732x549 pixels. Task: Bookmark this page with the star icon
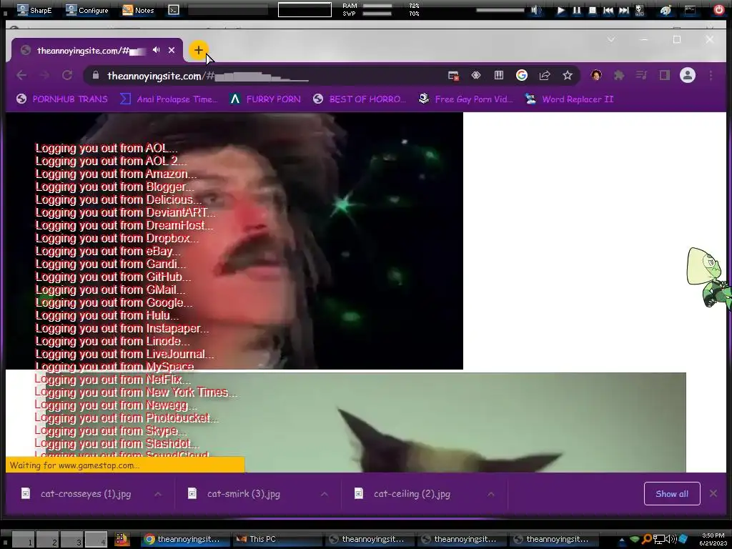pyautogui.click(x=567, y=75)
